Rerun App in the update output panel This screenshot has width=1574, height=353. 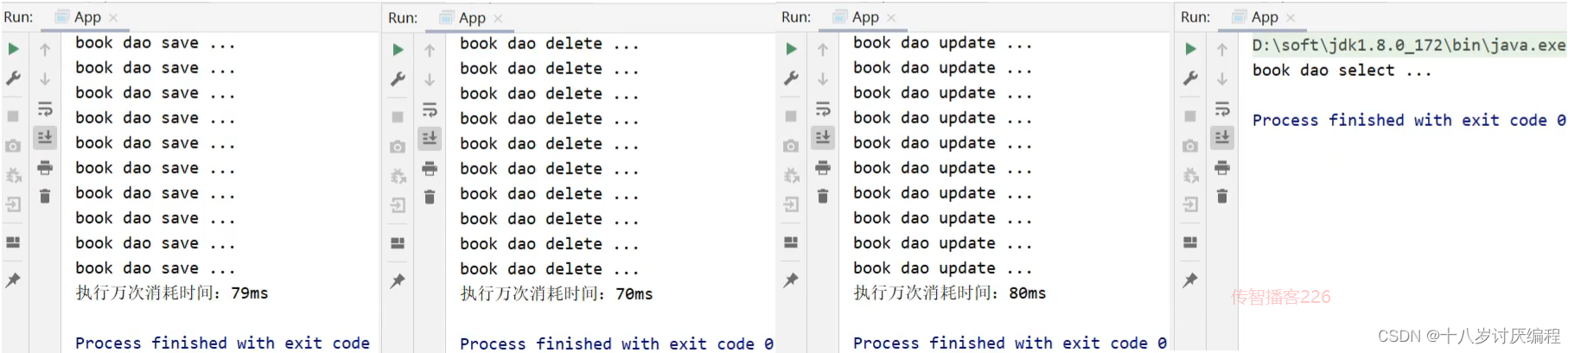click(x=791, y=49)
